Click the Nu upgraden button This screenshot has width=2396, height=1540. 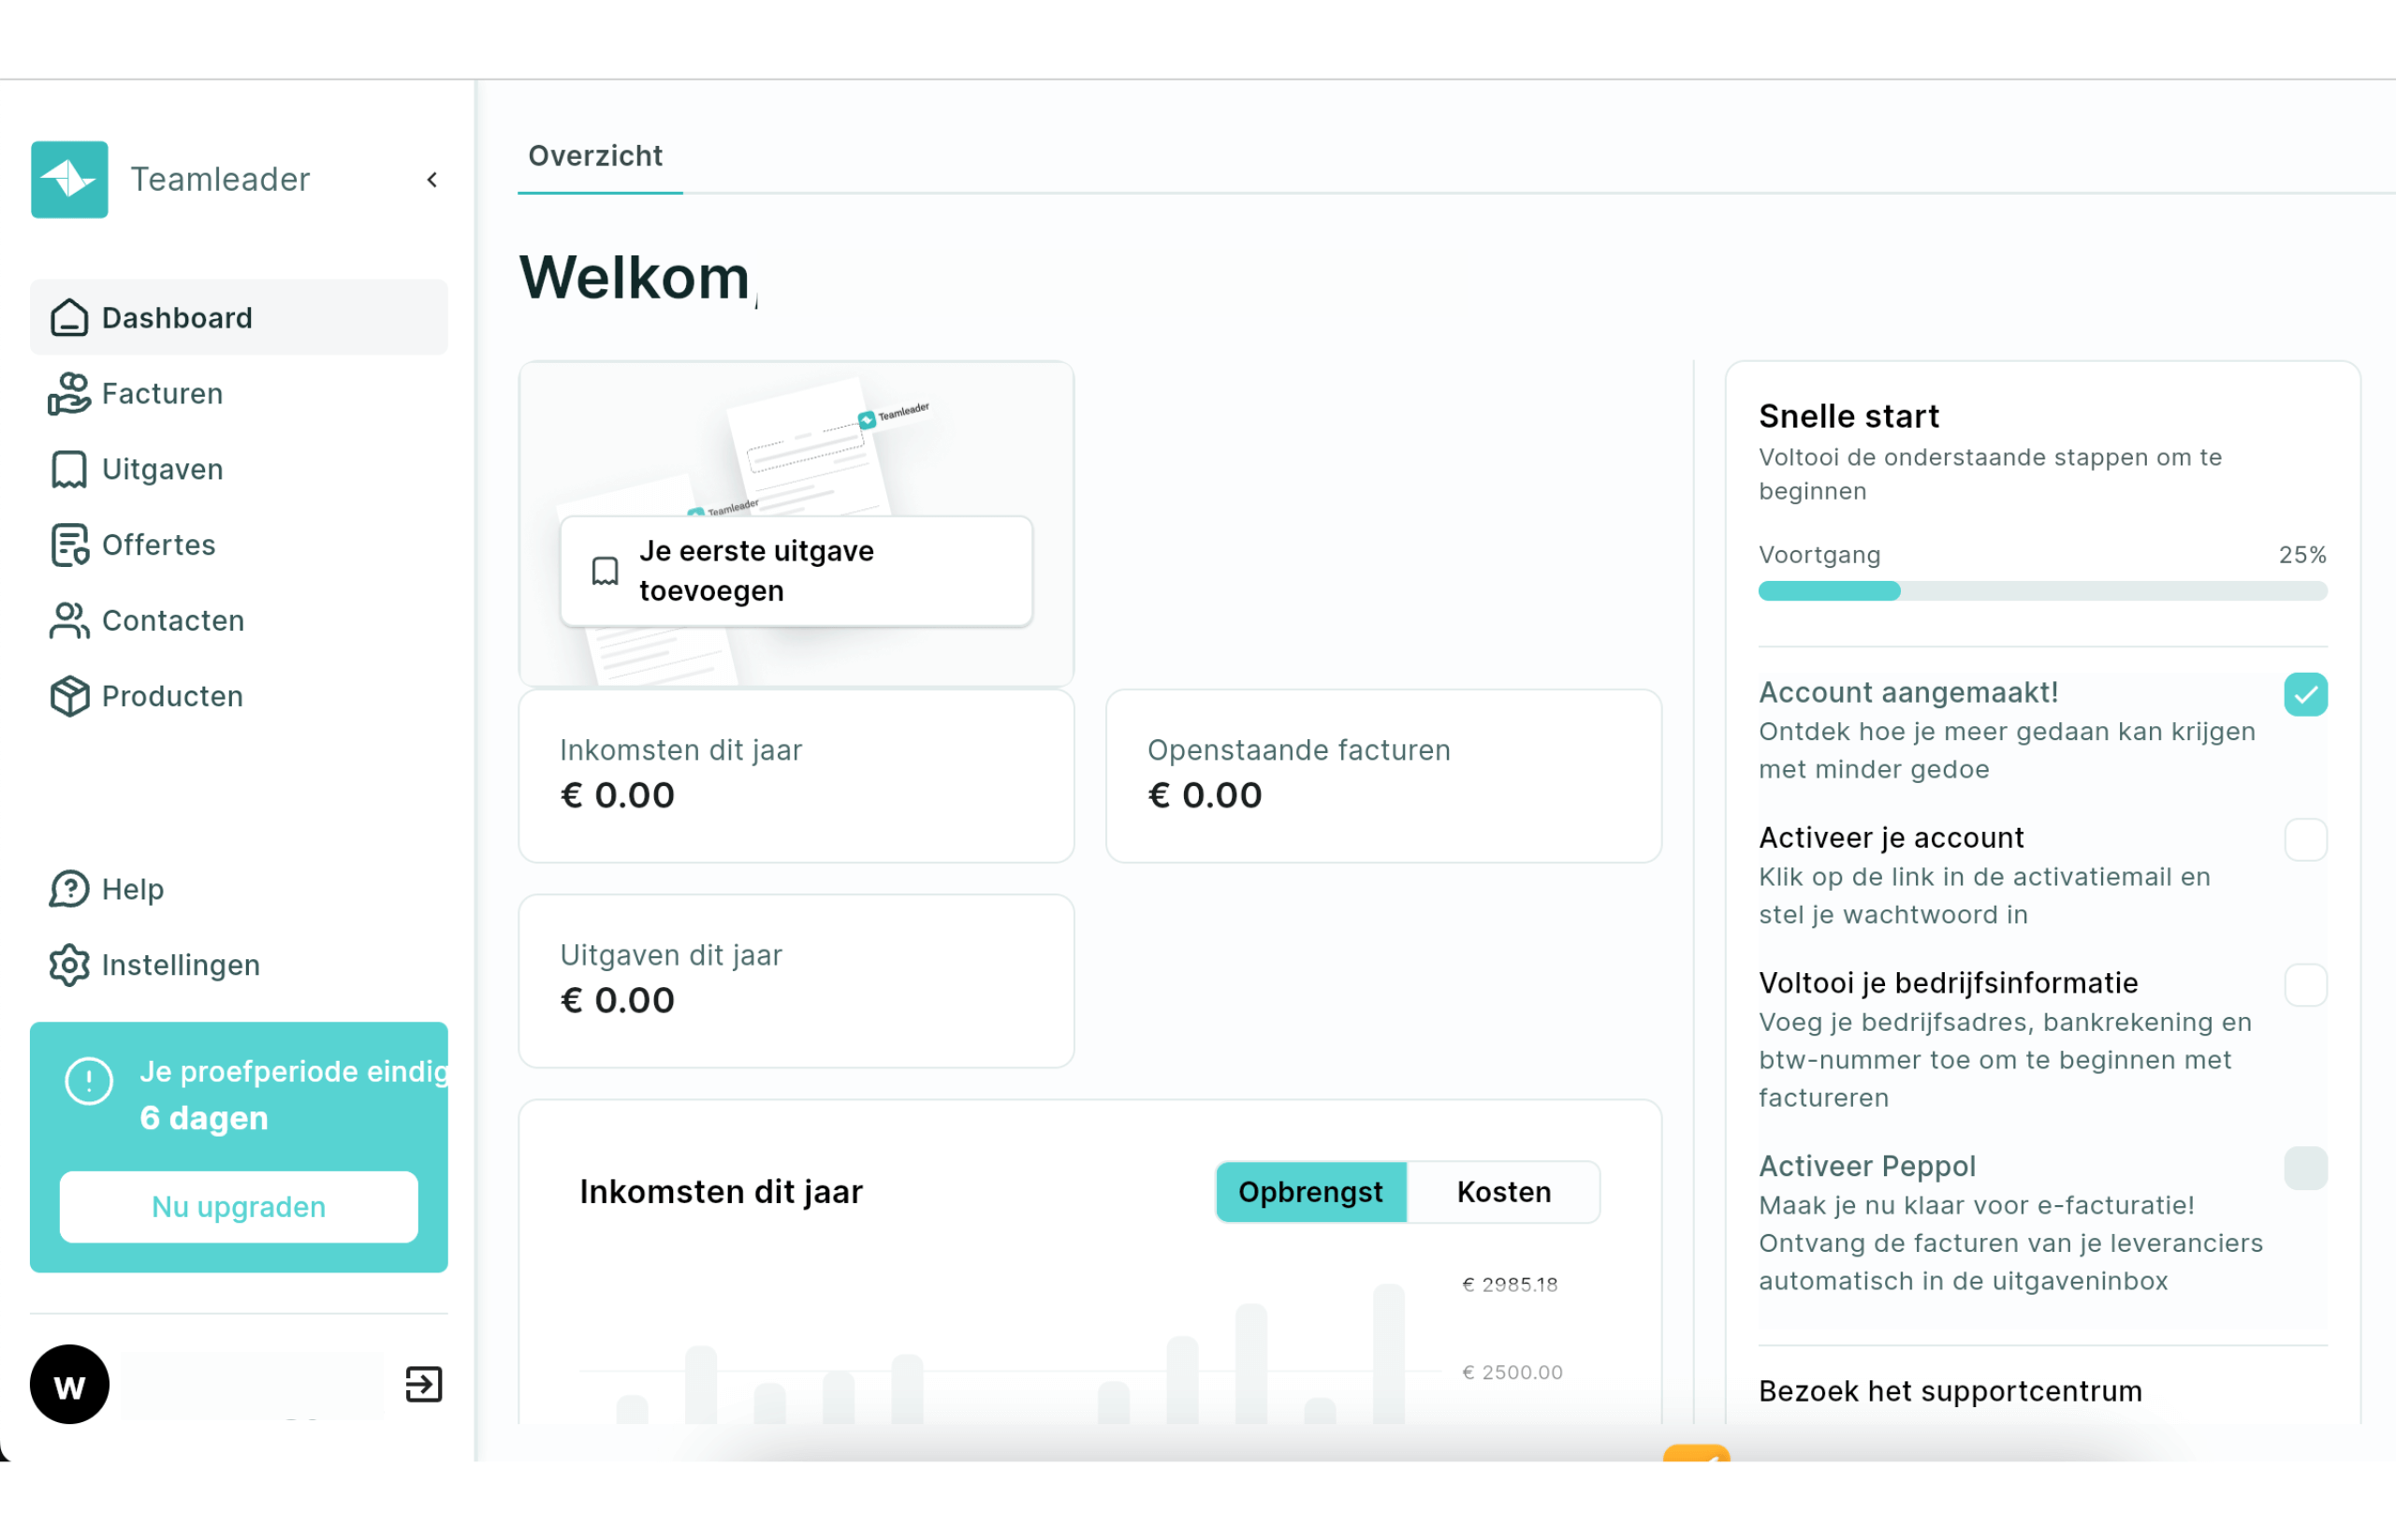pos(238,1207)
